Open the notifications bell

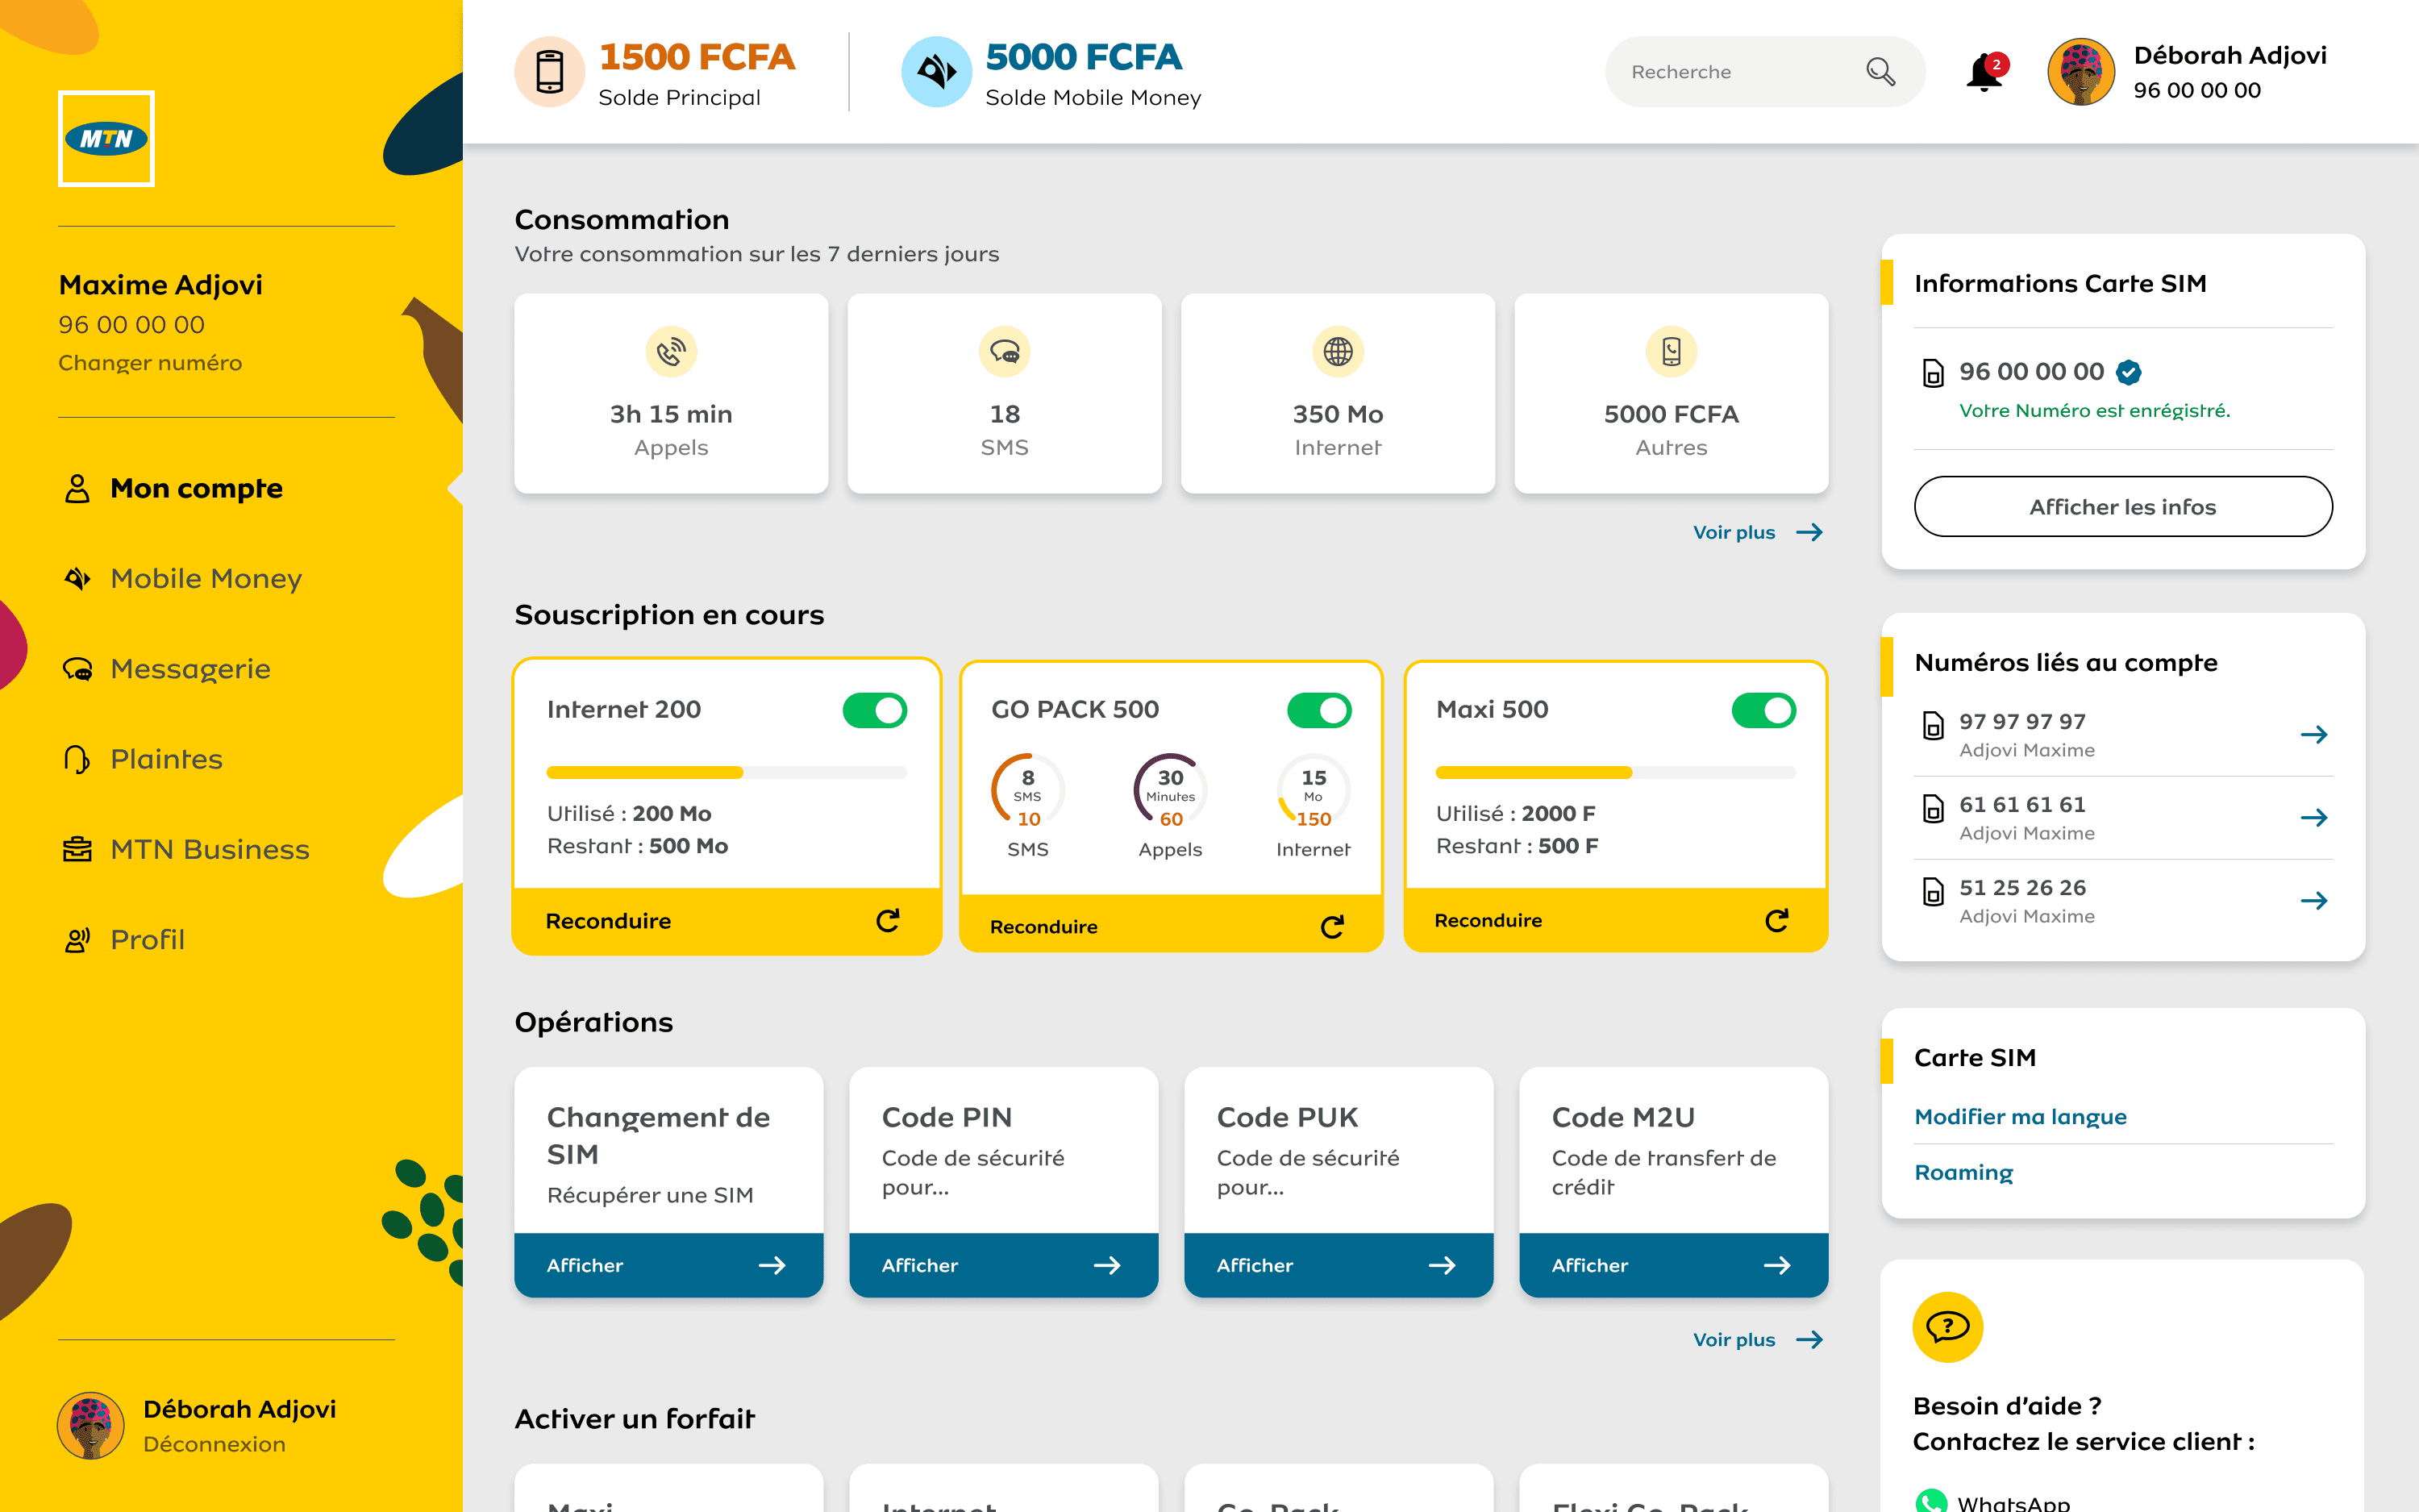1984,72
